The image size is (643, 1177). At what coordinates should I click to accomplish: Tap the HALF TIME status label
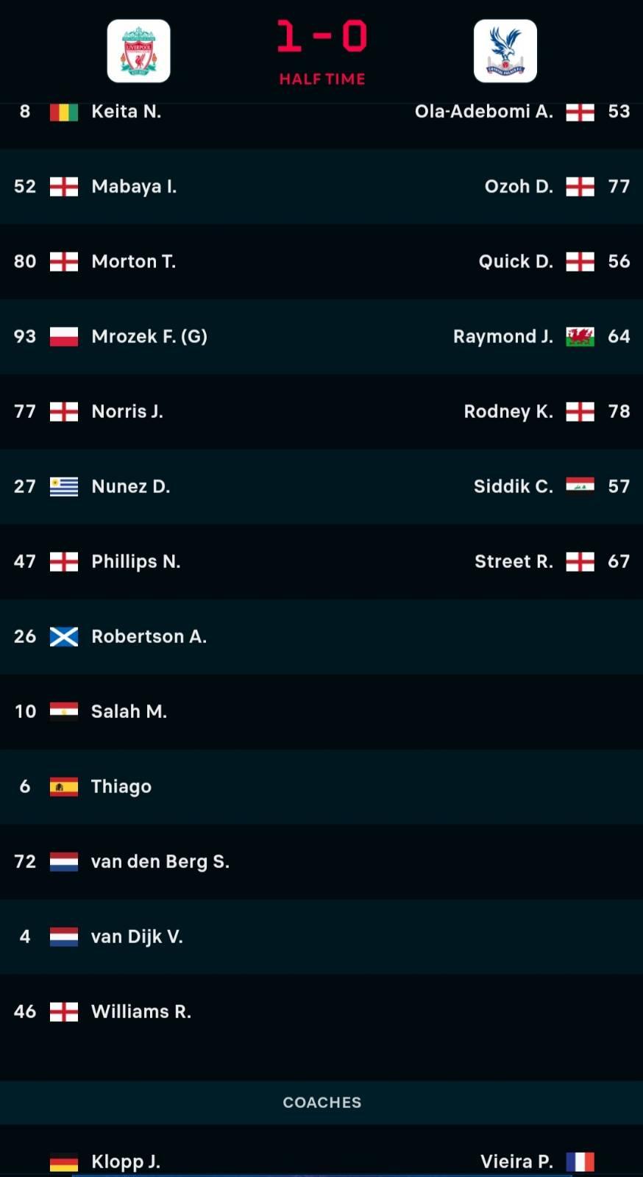click(x=322, y=79)
